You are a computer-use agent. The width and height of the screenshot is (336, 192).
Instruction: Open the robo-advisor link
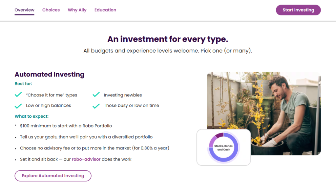pos(86,159)
